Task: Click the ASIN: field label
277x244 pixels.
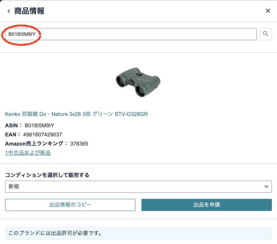Action: 13,125
